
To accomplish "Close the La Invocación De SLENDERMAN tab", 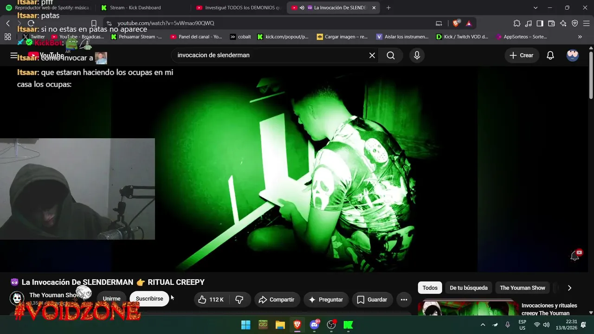I will coord(374,7).
